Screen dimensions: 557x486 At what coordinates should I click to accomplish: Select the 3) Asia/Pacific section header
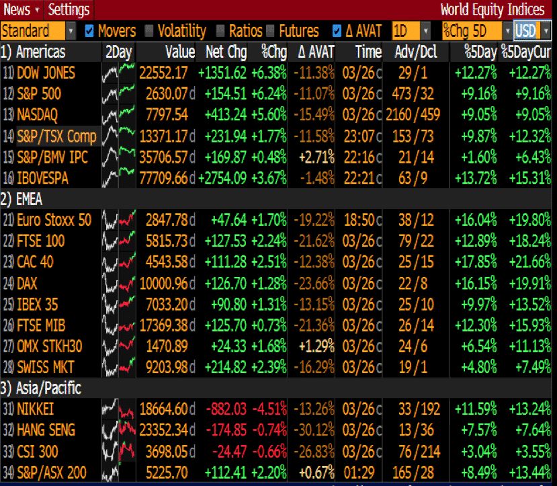click(41, 389)
